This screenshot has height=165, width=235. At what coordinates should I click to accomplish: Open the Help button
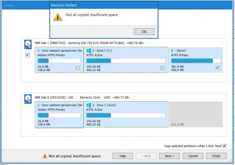pyautogui.click(x=123, y=156)
